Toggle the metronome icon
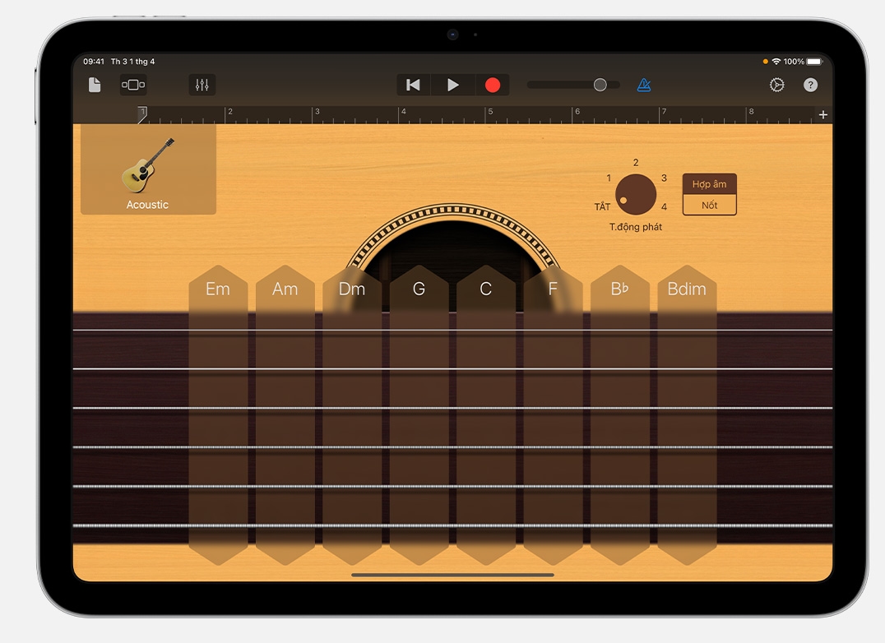885x643 pixels. pyautogui.click(x=644, y=85)
